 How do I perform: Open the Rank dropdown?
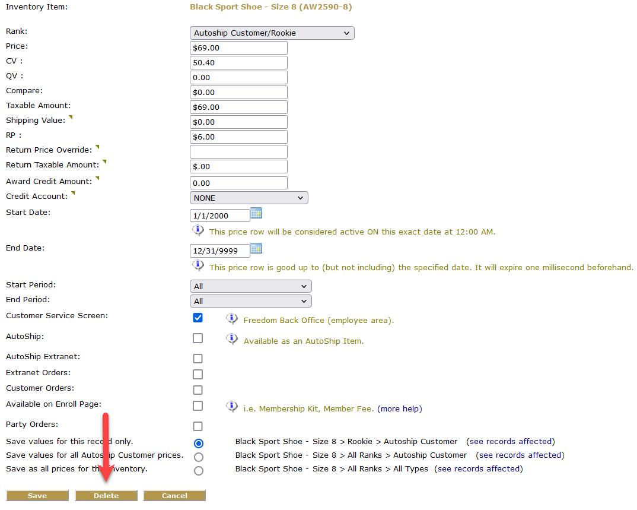[272, 33]
